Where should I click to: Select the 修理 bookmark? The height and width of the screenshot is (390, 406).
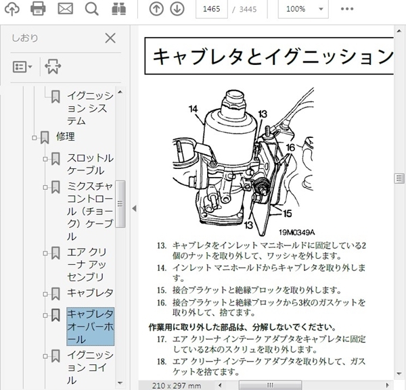click(x=66, y=137)
